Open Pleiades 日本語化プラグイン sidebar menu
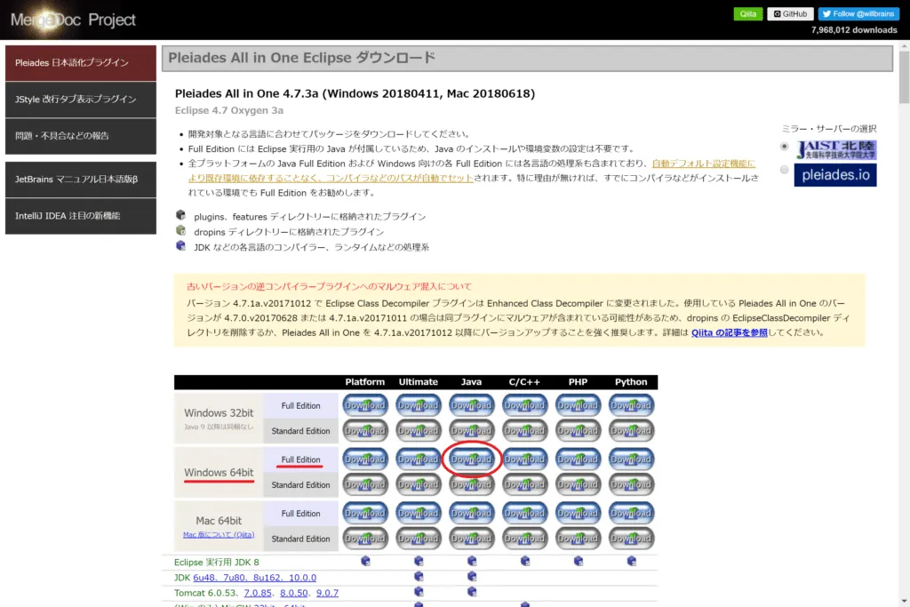 point(81,63)
